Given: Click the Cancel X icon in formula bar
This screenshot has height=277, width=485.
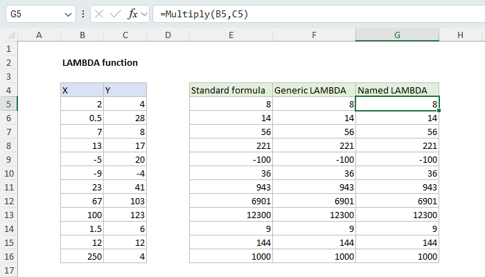Looking at the screenshot, I should point(99,14).
